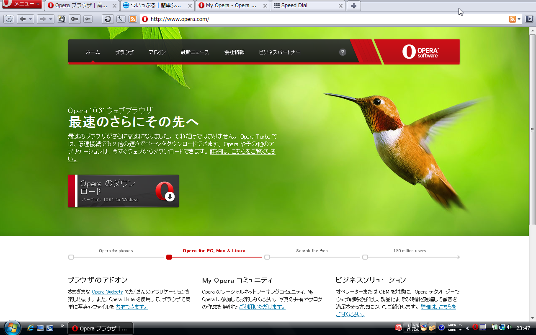Screen dimensions: 536x335
Task: Click the new-note toolbar icon
Action: point(62,19)
